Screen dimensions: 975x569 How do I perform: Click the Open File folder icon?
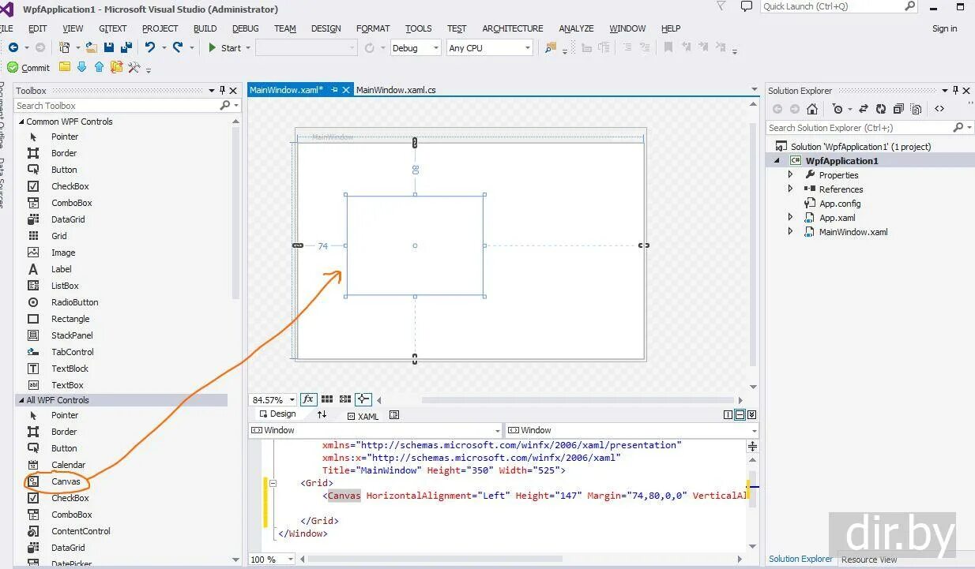(x=91, y=48)
